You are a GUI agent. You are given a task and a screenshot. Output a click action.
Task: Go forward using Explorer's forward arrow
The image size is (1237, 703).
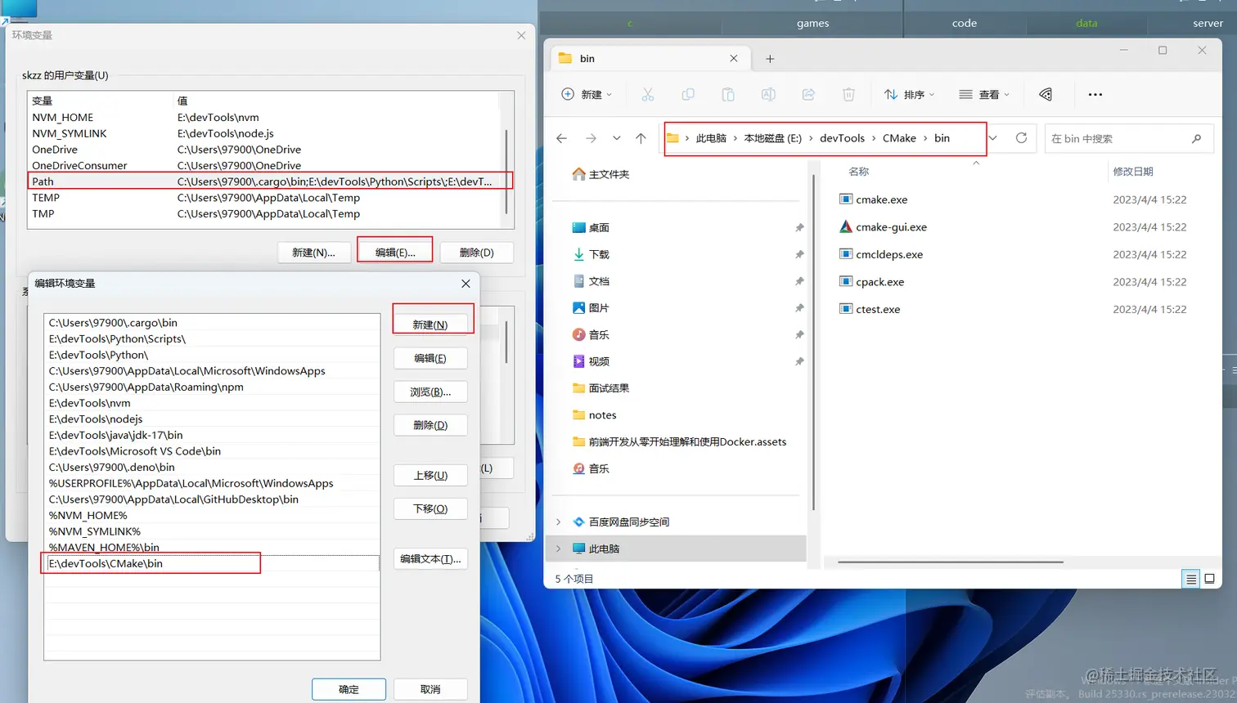coord(591,138)
